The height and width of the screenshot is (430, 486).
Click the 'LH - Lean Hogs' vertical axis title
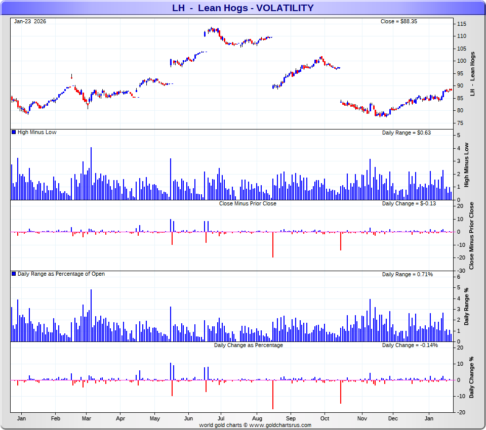[472, 74]
